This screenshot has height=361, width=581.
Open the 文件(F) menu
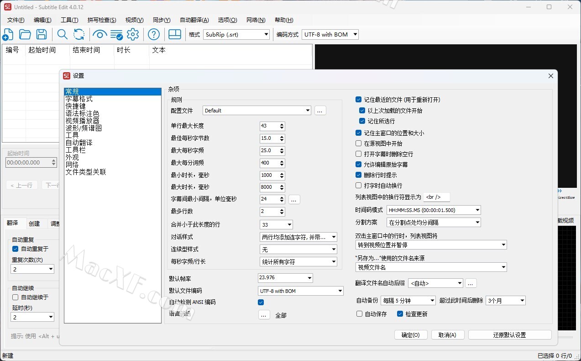(16, 20)
